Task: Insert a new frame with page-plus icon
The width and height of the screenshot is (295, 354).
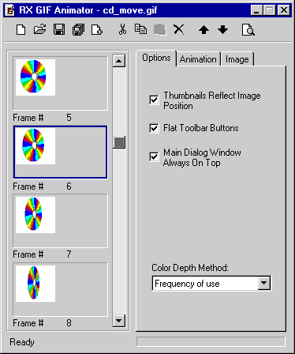Action: [x=97, y=29]
